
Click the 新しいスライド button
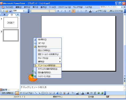point(115,11)
